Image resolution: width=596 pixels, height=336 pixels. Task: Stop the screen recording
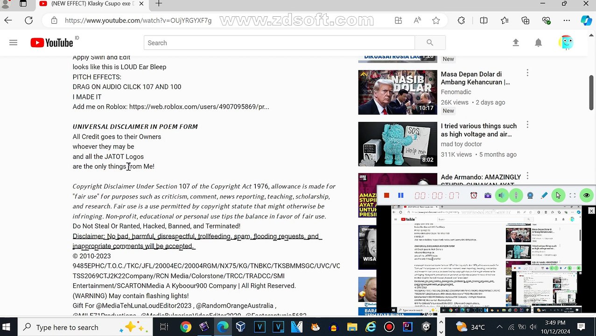point(386,196)
